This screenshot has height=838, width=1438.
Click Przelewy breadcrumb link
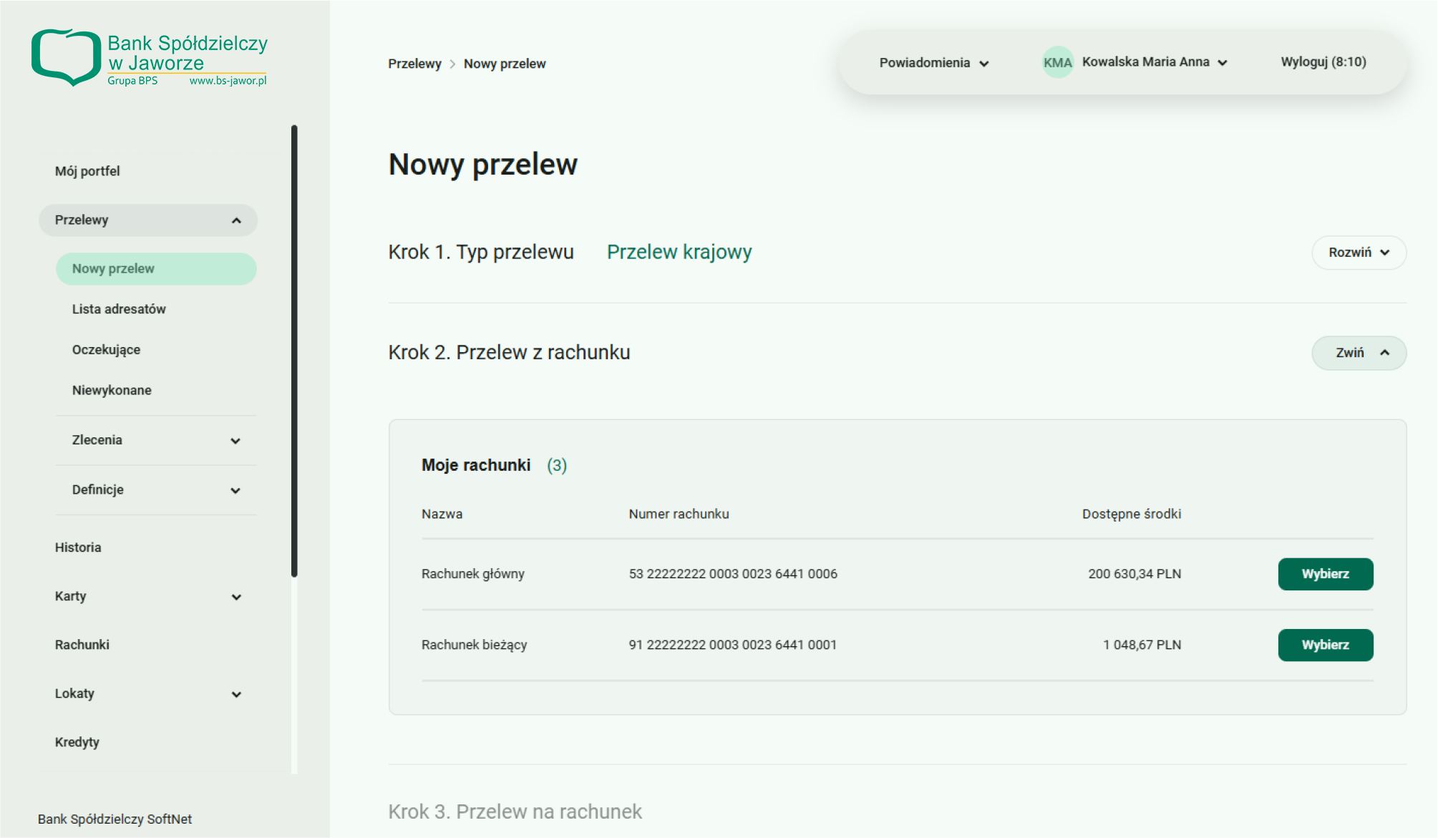coord(414,64)
